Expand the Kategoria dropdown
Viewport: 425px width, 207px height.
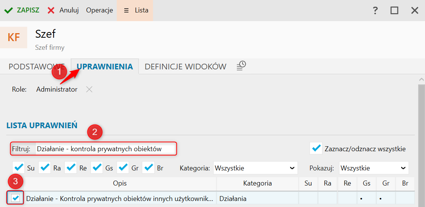tap(255, 168)
